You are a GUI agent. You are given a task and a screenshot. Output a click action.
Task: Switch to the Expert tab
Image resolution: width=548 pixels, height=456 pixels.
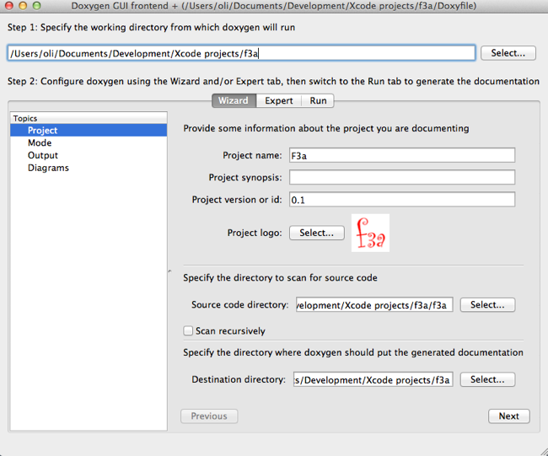(x=279, y=100)
